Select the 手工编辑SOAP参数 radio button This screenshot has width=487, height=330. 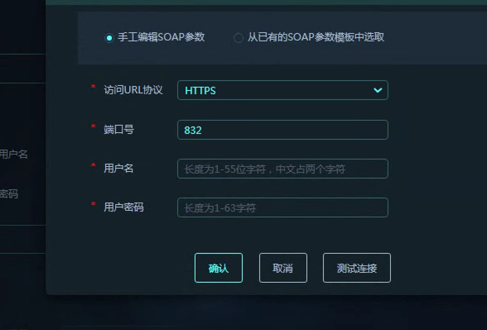109,38
